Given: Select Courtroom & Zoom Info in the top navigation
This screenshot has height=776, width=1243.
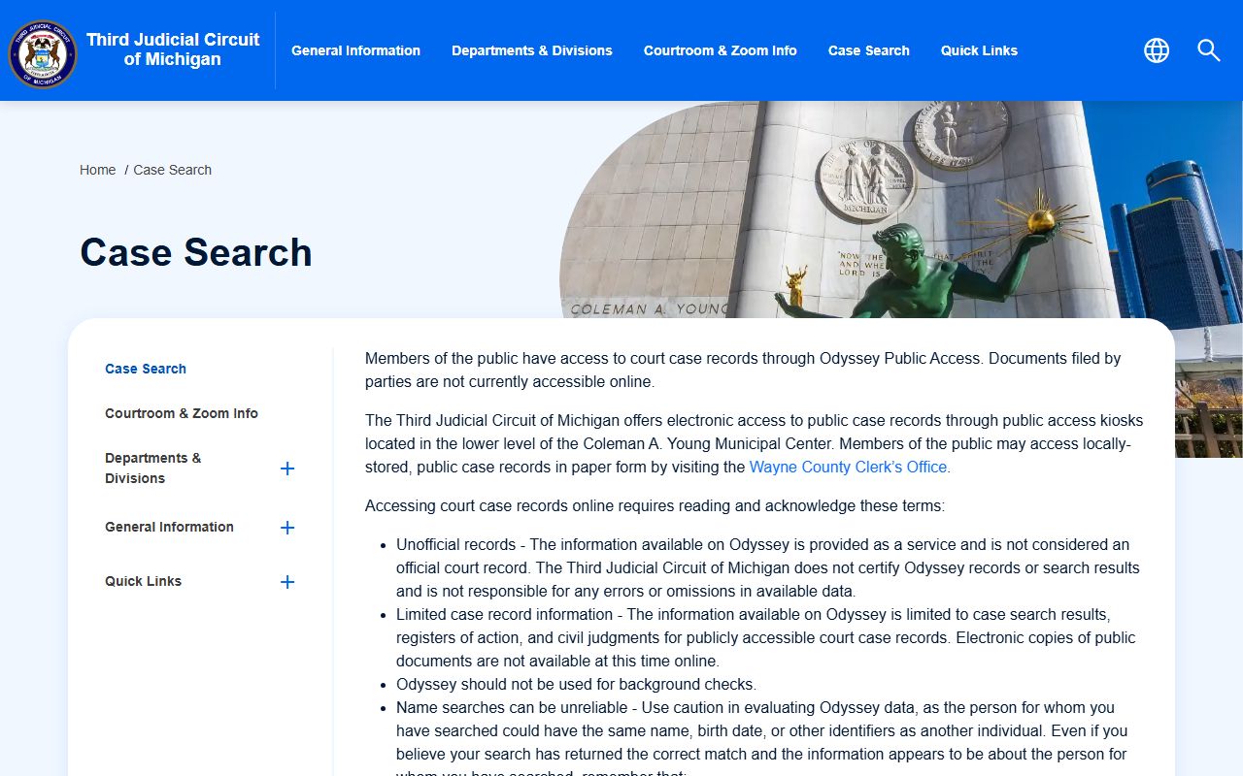Looking at the screenshot, I should tap(720, 50).
